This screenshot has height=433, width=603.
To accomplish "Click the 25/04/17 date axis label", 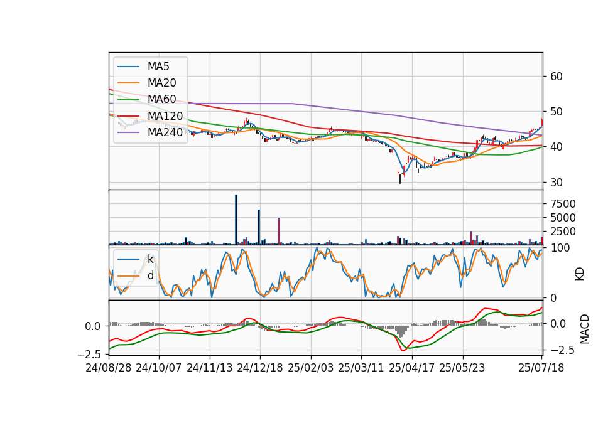I will tap(411, 368).
